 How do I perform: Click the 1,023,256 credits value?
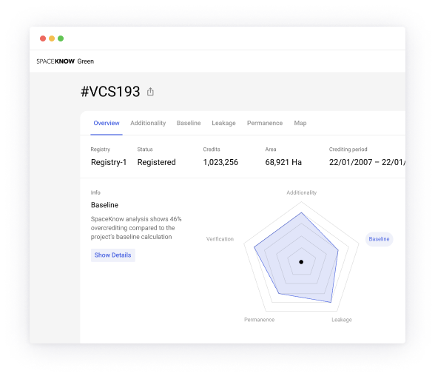coord(220,162)
